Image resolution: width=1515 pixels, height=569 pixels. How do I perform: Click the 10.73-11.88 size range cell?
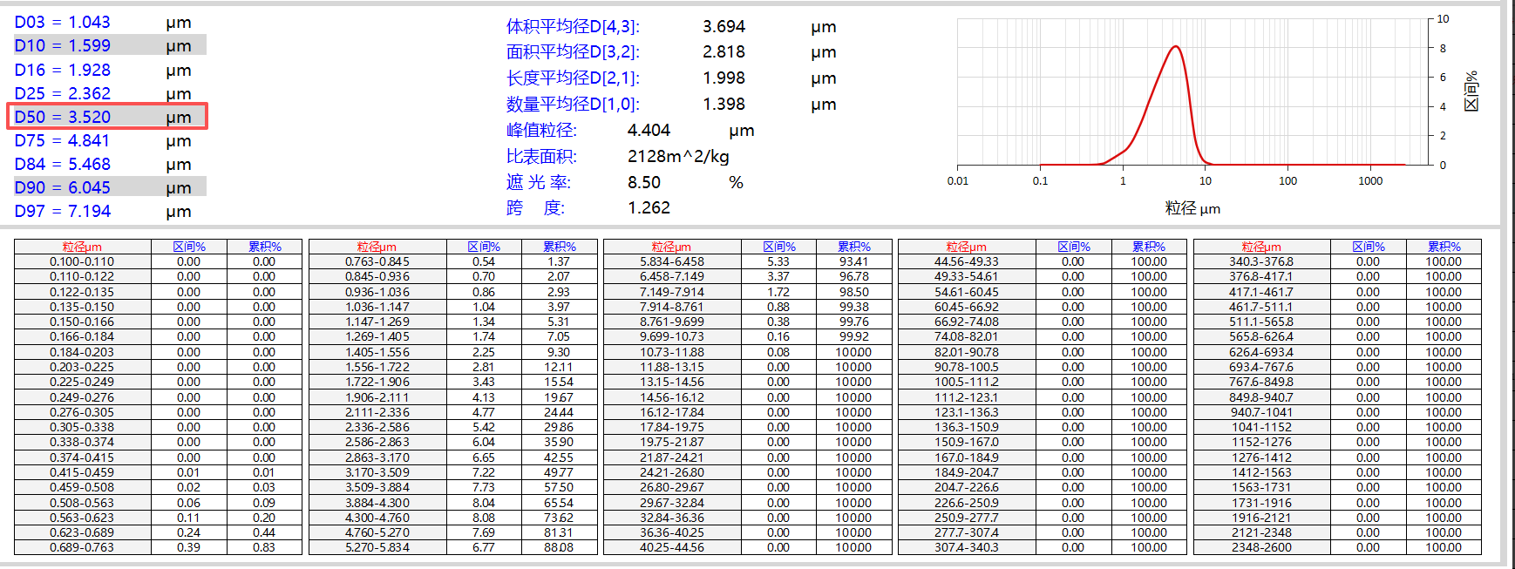[x=672, y=352]
